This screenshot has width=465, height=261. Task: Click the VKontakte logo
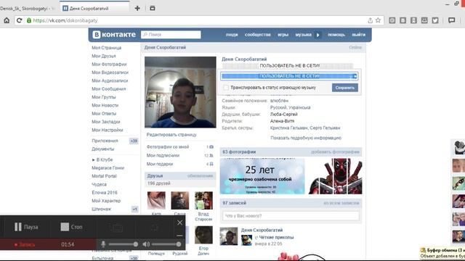coord(114,35)
